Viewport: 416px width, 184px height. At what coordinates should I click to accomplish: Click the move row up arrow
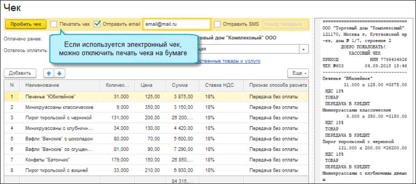point(47,73)
